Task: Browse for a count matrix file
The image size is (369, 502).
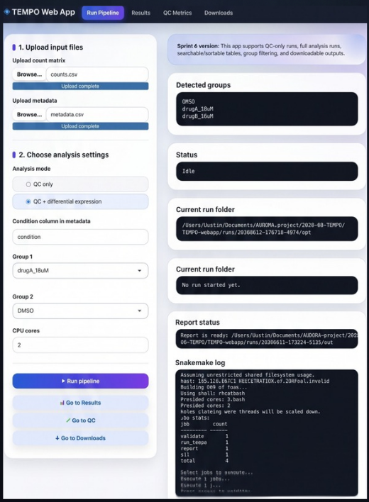Action: (29, 74)
